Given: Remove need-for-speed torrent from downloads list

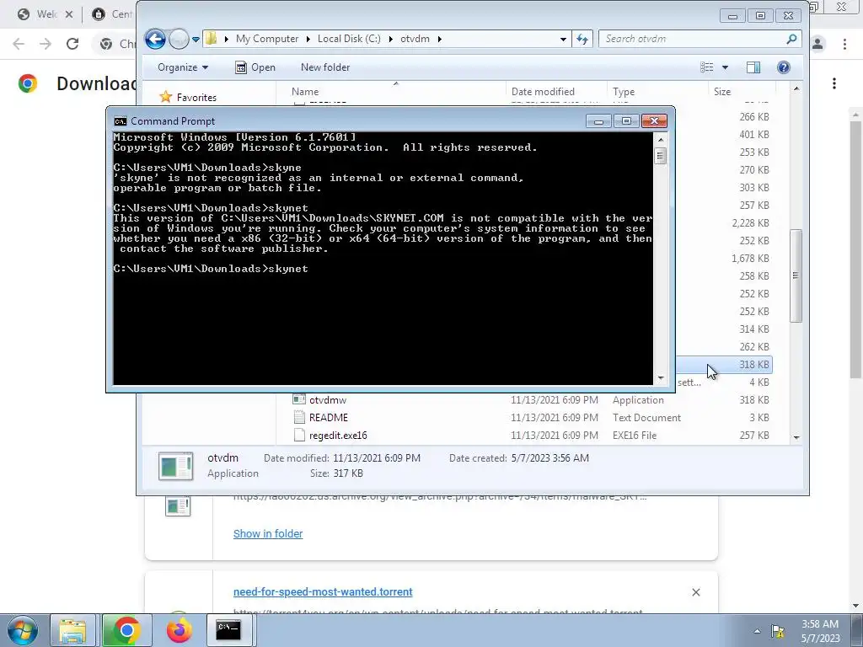Looking at the screenshot, I should coord(695,592).
